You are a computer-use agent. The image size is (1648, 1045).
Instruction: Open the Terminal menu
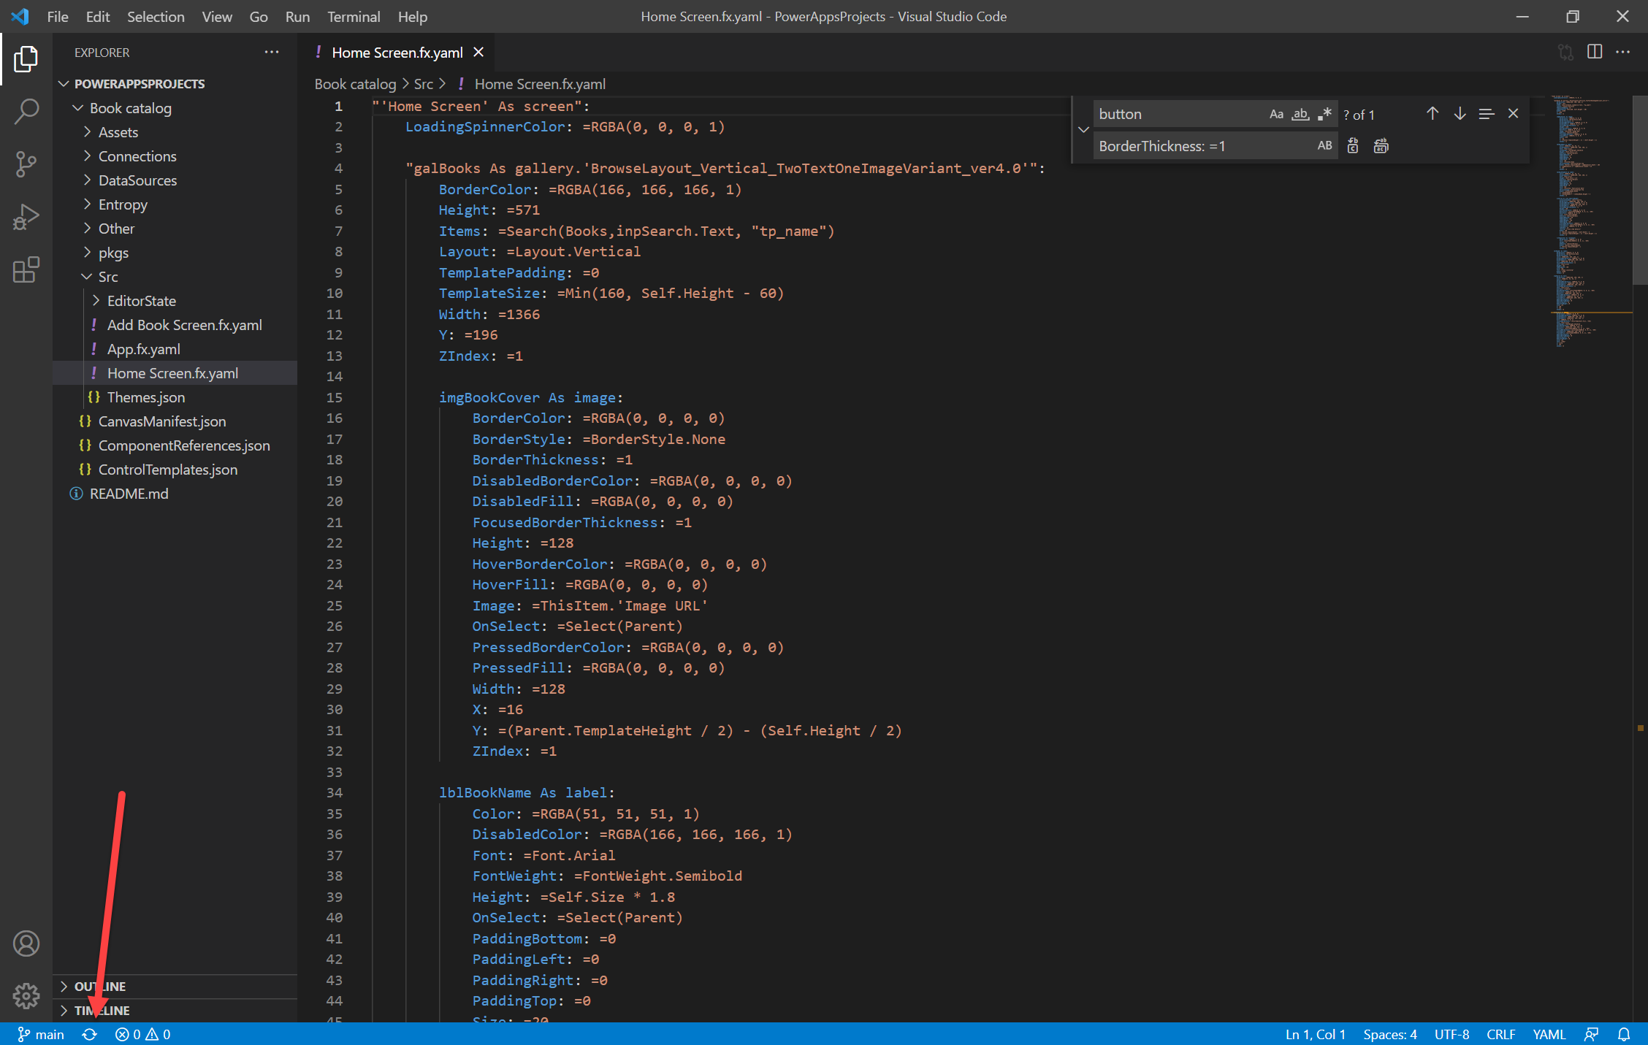[354, 16]
